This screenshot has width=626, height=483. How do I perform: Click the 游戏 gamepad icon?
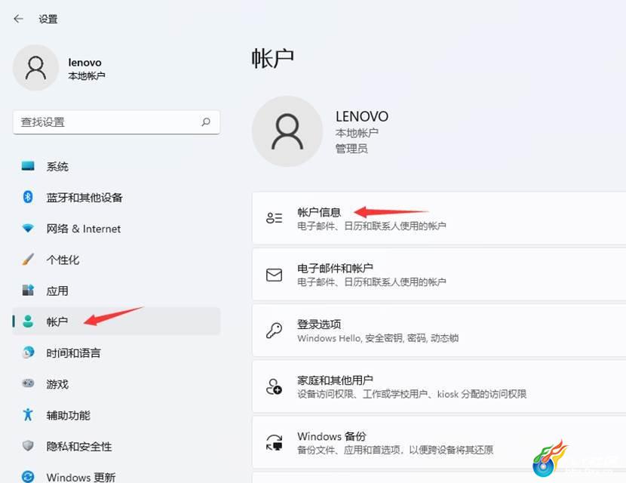coord(28,383)
